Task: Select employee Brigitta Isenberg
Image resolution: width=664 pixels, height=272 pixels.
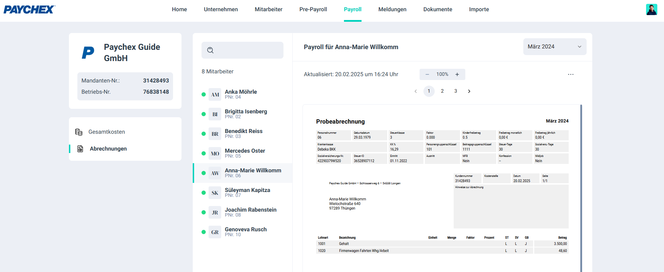Action: [x=243, y=114]
